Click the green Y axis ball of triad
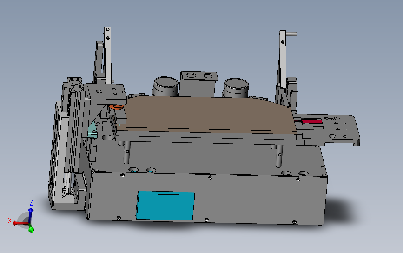The height and width of the screenshot is (253, 403). click(31, 229)
